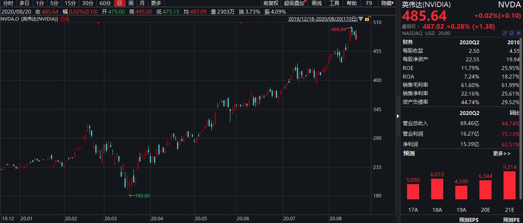Switch to 分时 intraday tab
The height and width of the screenshot is (223, 523).
[x=8, y=3]
